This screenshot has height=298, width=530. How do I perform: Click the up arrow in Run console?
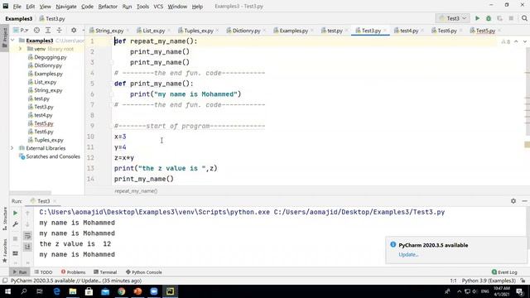coord(27,213)
